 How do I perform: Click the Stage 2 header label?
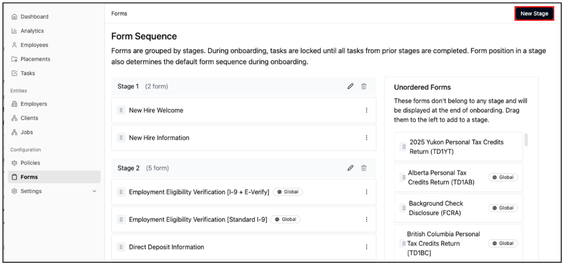[128, 168]
